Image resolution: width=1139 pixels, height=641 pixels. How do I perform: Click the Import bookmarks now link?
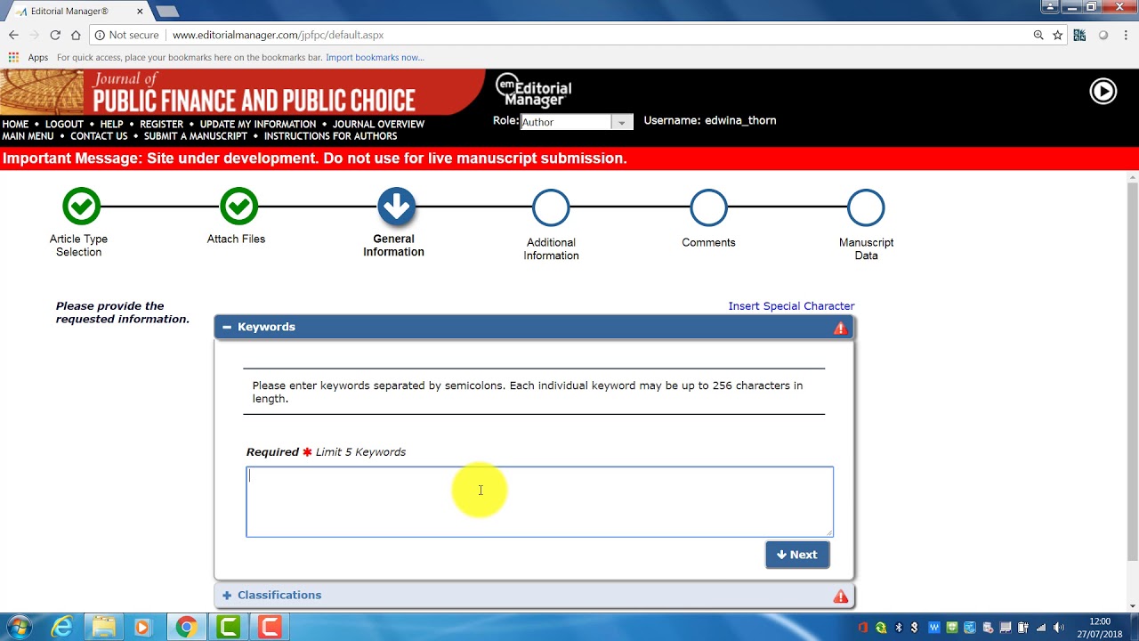click(x=375, y=58)
